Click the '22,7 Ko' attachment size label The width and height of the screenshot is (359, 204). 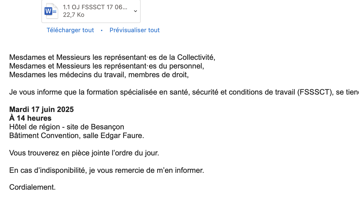coord(74,15)
